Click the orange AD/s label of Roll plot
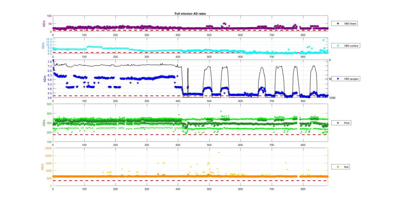Screen dimensions: 407x209 [x=42, y=167]
